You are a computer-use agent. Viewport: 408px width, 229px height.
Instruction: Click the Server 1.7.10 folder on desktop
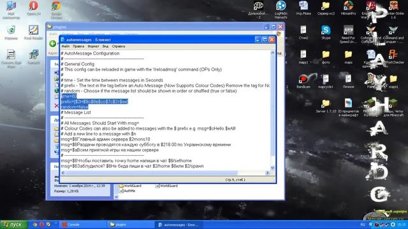[x=326, y=106]
